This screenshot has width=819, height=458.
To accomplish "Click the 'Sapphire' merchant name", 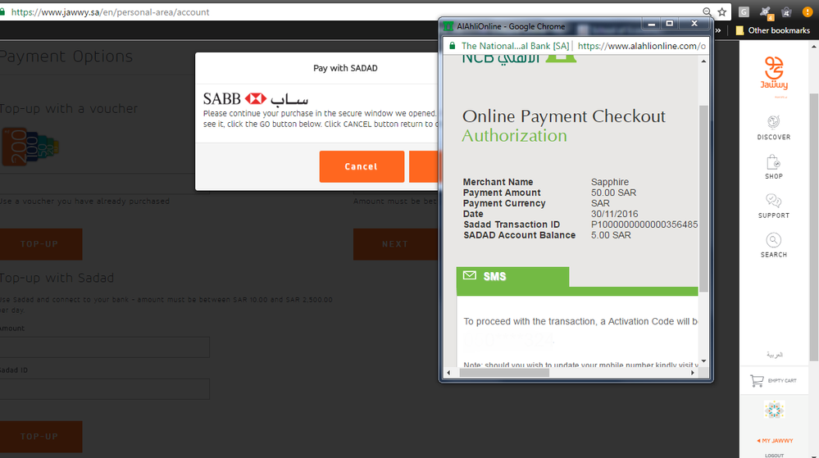I will 610,182.
